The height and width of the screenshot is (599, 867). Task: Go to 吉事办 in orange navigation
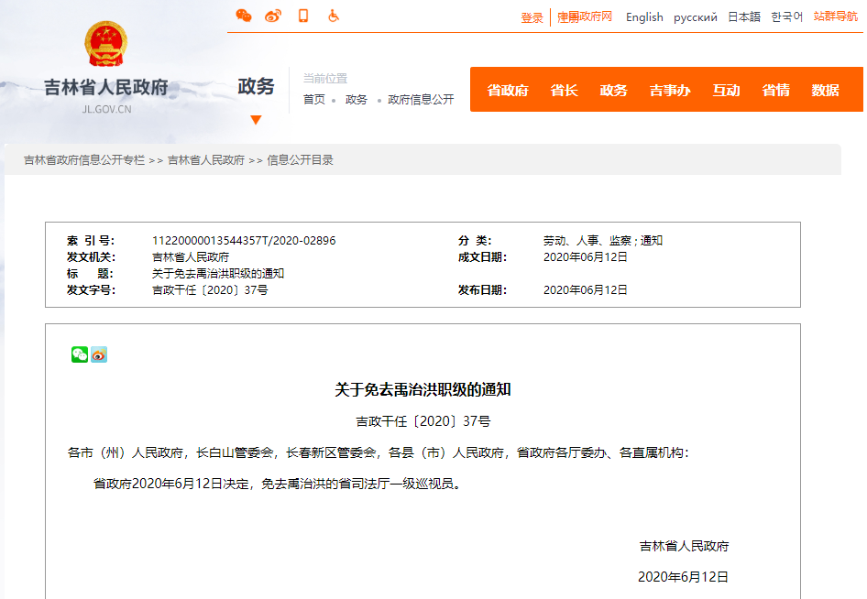click(670, 90)
